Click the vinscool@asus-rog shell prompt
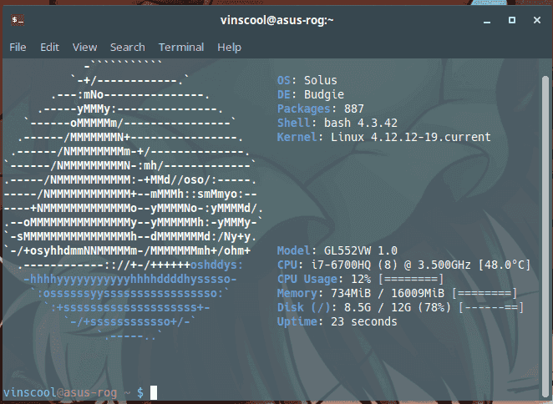The width and height of the screenshot is (553, 404). [x=74, y=392]
